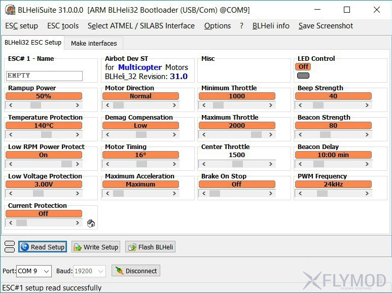Click left arrow of Low Voltage Protection slider
The width and height of the screenshot is (392, 293).
[x=11, y=193]
